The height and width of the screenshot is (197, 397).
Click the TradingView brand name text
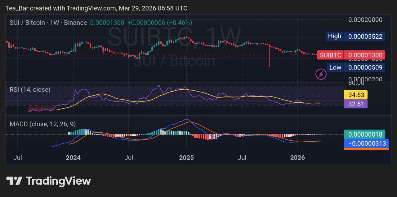tap(58, 181)
